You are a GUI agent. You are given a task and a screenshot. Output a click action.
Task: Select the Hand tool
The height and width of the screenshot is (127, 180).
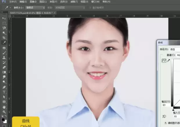(x=4, y=107)
